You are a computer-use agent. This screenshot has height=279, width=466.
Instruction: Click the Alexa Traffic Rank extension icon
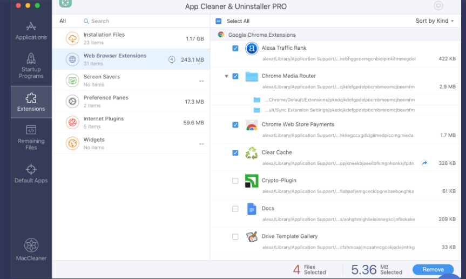tap(252, 49)
